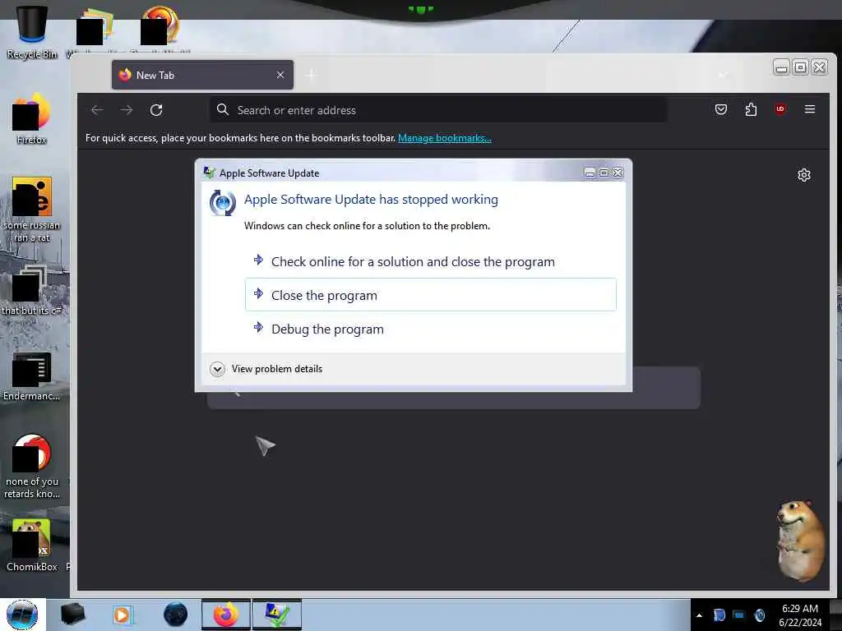Switch to the error report taskbar item
The width and height of the screenshot is (842, 631).
(277, 615)
